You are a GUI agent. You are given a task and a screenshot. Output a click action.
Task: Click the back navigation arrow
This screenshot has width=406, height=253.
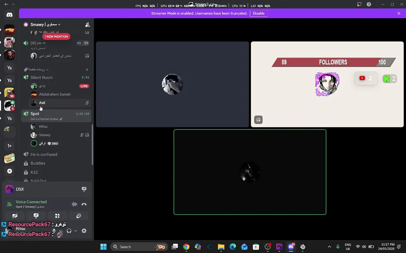(6, 4)
